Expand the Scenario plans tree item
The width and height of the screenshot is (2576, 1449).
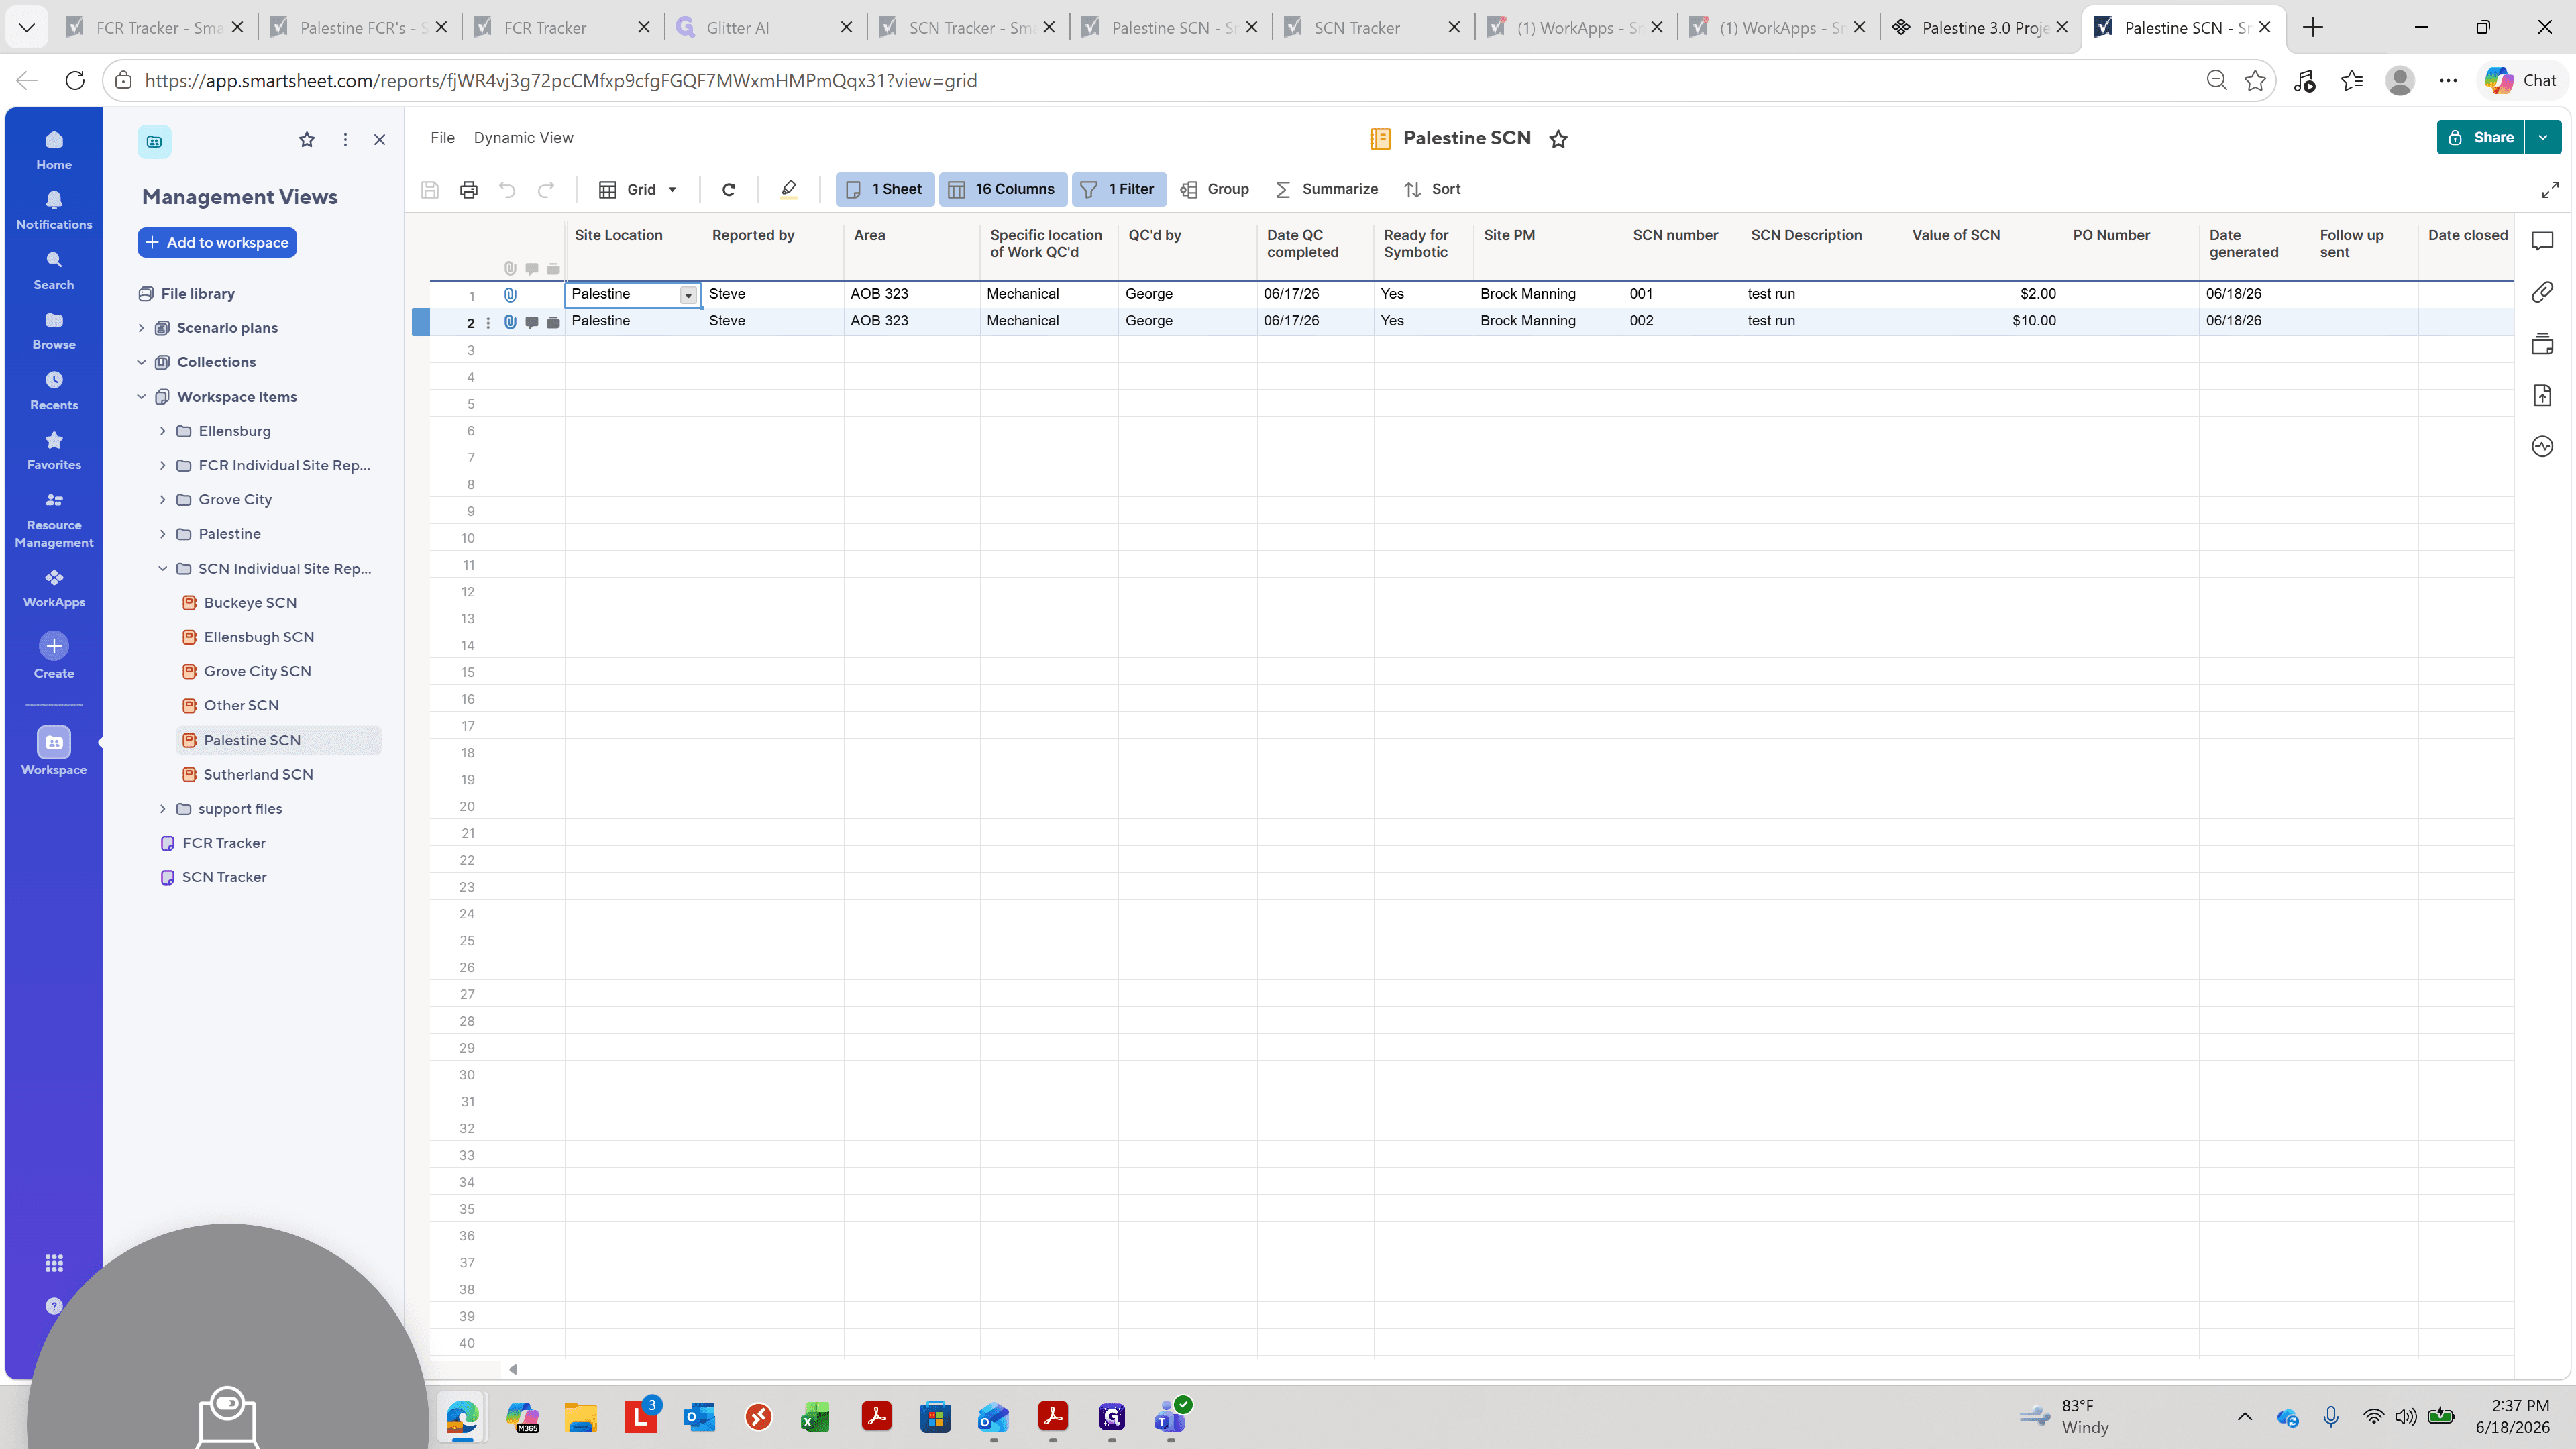pyautogui.click(x=141, y=328)
